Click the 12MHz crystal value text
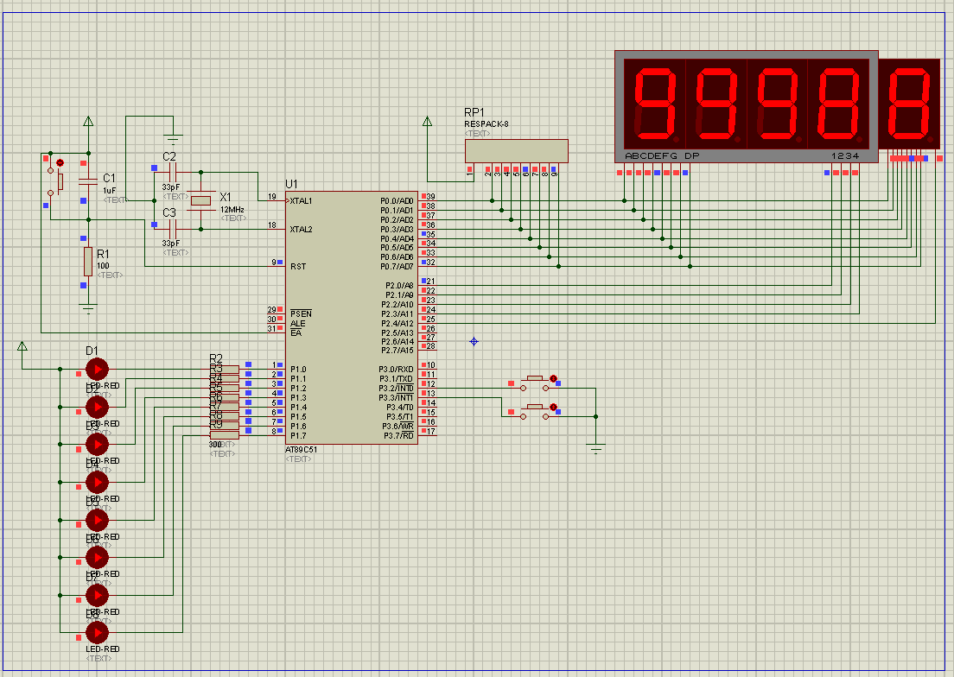Viewport: 954px width, 677px height. tap(232, 210)
